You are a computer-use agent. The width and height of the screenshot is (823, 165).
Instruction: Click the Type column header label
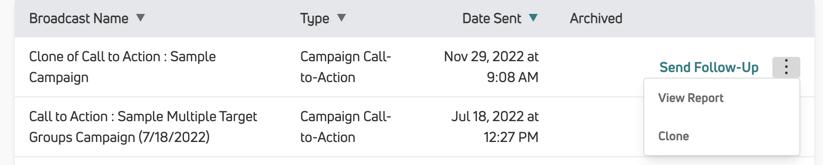(x=314, y=18)
